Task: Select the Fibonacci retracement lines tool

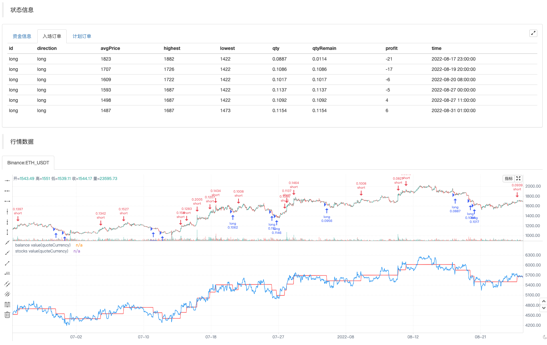Action: pos(7,304)
